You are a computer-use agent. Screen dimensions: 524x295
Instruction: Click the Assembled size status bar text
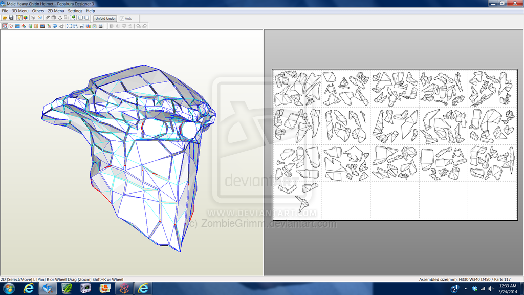tap(465, 279)
